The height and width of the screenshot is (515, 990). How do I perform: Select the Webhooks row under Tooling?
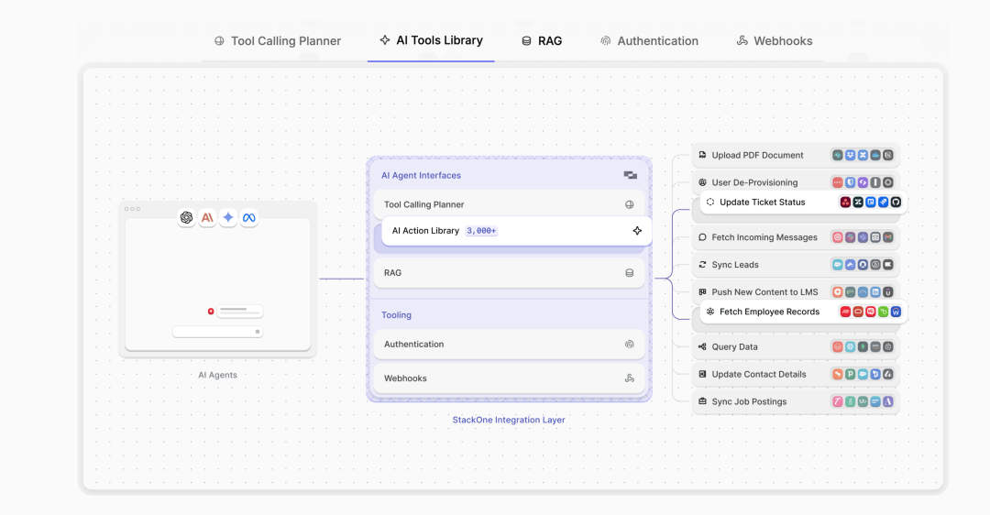[x=509, y=378]
